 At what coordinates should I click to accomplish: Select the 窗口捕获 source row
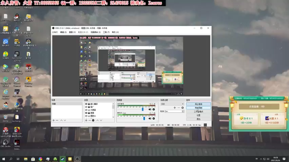(x=99, y=104)
